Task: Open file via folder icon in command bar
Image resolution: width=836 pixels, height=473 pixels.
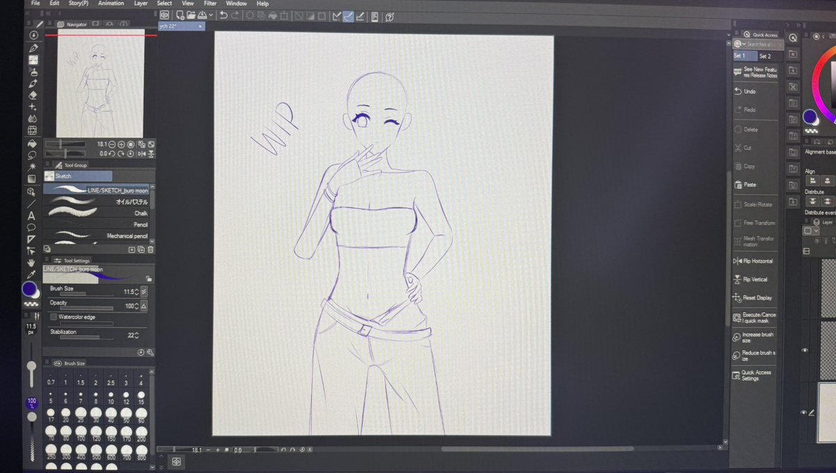Action: 190,15
